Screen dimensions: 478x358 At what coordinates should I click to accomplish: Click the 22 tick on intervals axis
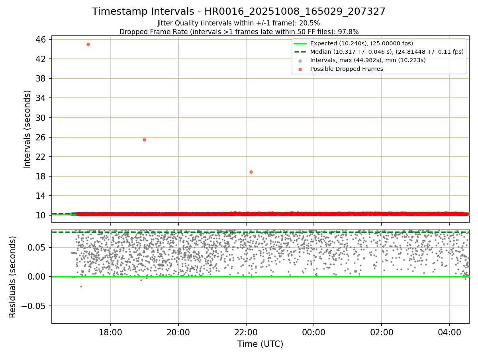pos(41,157)
